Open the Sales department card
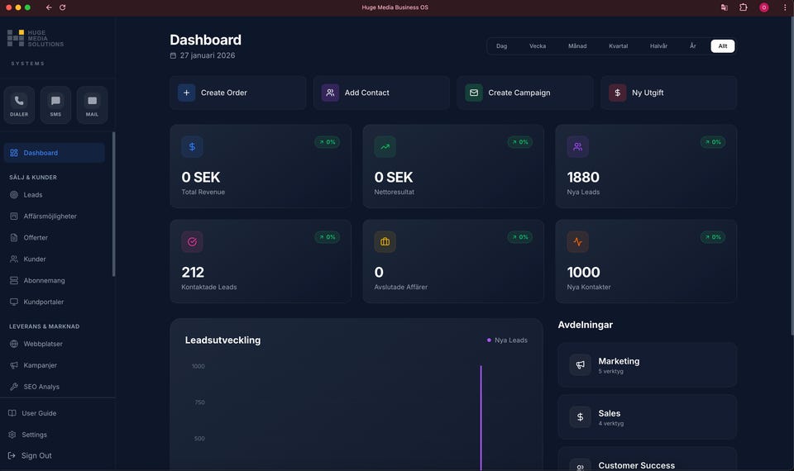 [647, 416]
